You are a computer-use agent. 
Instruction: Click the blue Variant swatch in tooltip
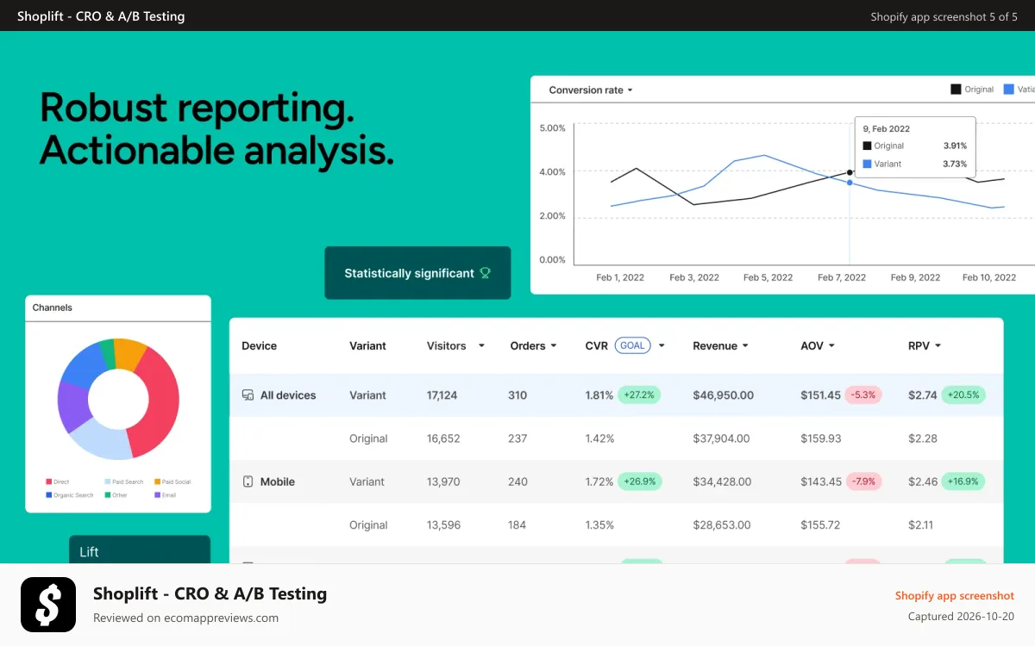[x=867, y=164]
